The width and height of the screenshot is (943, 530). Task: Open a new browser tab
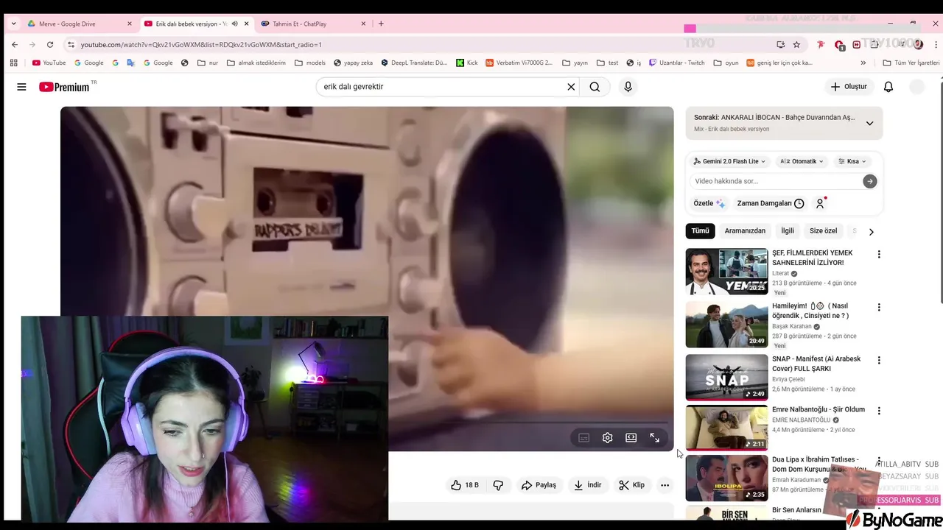(381, 24)
